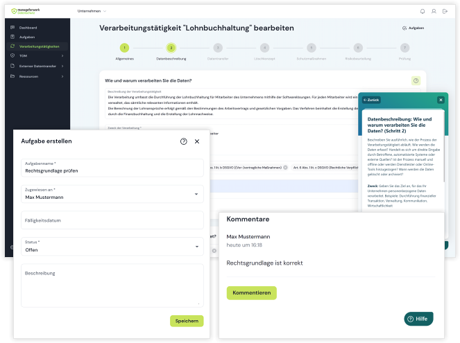Click help icon beside data question heading
460x343 pixels.
416,80
